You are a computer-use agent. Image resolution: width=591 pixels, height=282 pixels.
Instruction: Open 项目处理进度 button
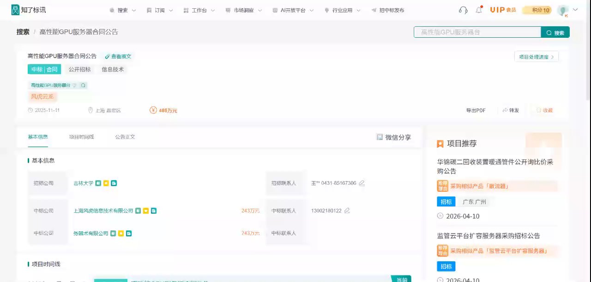pyautogui.click(x=537, y=57)
